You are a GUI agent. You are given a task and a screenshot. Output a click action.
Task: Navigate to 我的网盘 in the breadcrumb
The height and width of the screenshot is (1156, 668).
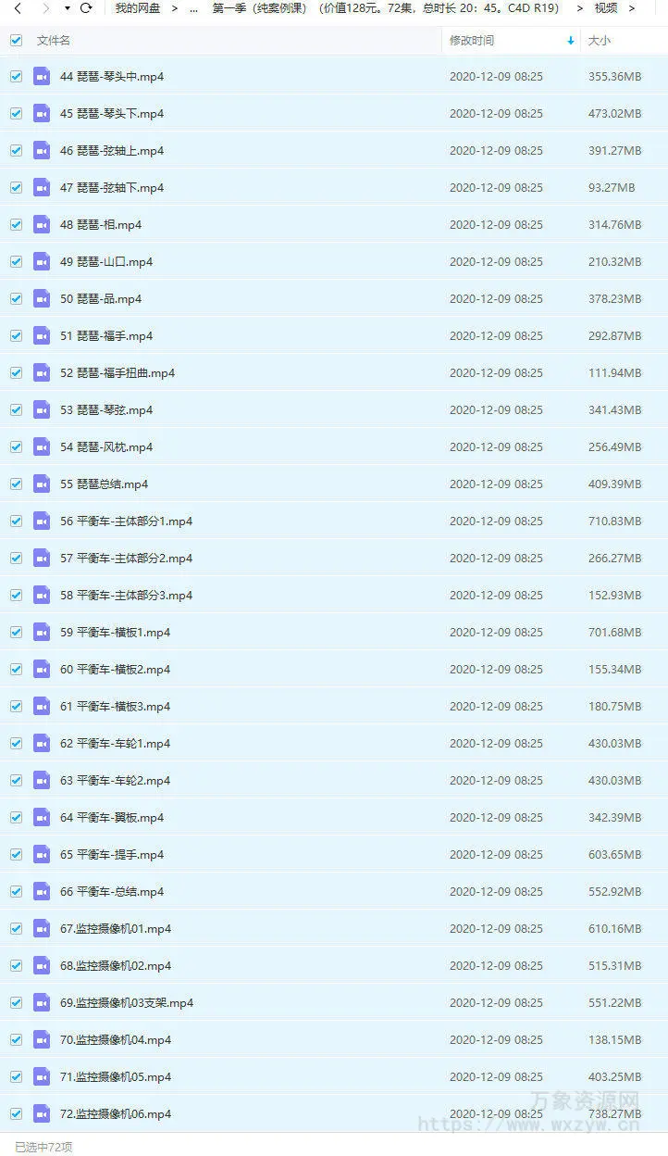coord(137,8)
